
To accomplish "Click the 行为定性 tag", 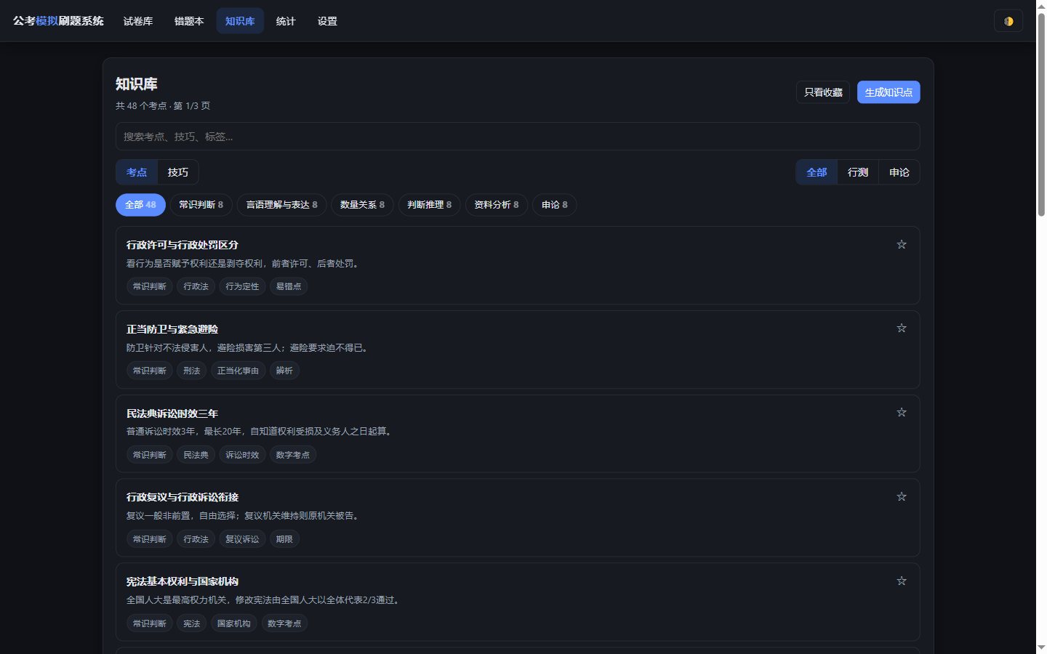I will tap(242, 286).
